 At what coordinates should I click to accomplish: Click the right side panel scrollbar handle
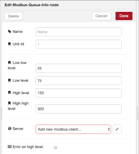138,113
